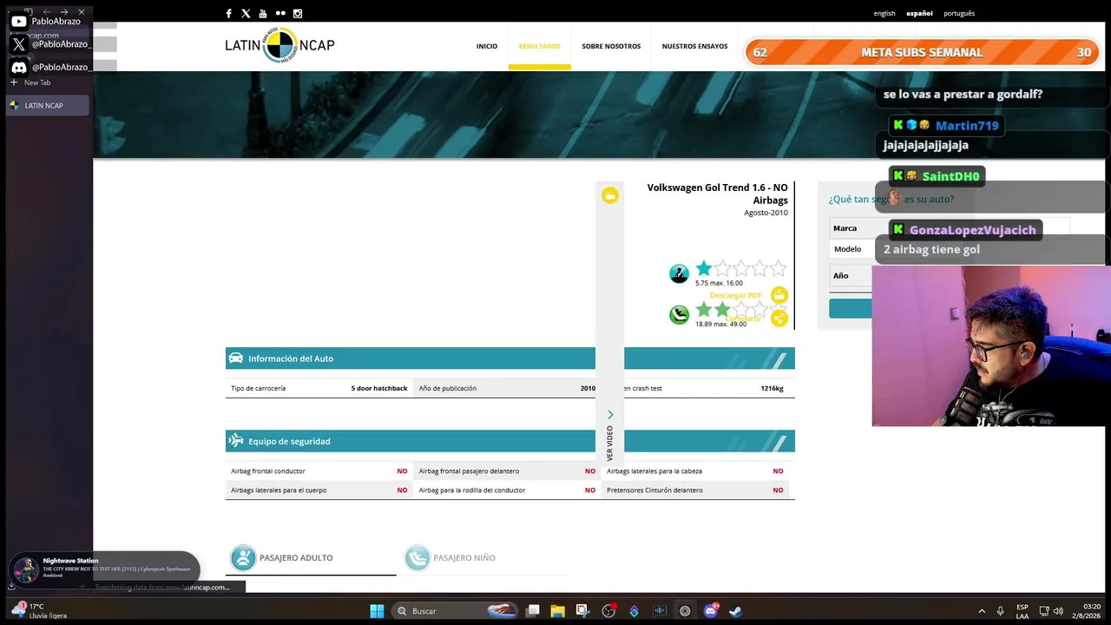The width and height of the screenshot is (1111, 625).
Task: Switch site language to english
Action: (x=884, y=13)
